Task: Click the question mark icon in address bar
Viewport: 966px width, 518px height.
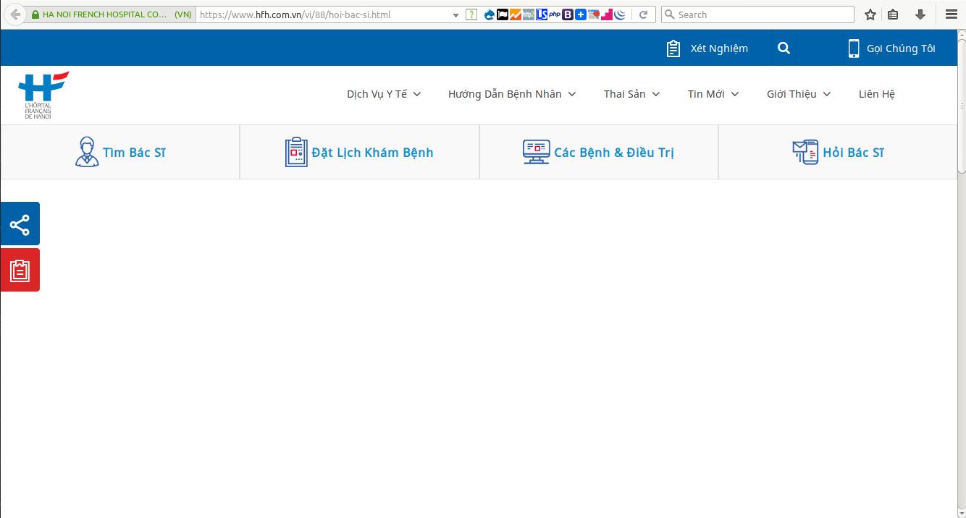Action: tap(471, 14)
